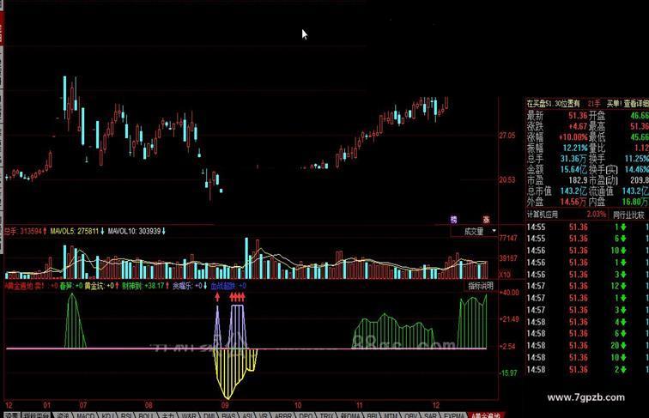
Task: Click the MAVOL10: 303939 value
Action: [x=136, y=231]
